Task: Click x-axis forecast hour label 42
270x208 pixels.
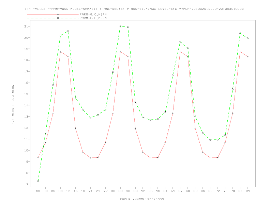Action: click(x=143, y=191)
